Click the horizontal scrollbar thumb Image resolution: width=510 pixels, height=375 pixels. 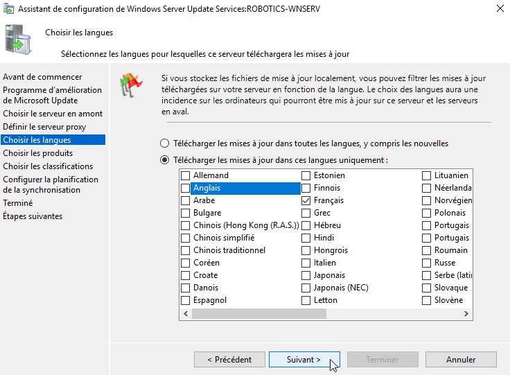(x=259, y=313)
